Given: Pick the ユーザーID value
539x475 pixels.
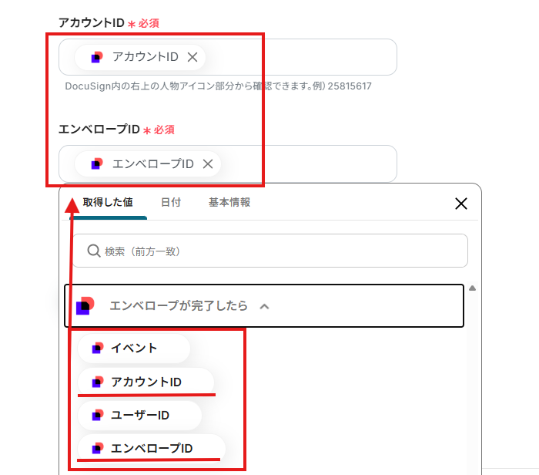Looking at the screenshot, I should pyautogui.click(x=140, y=416).
